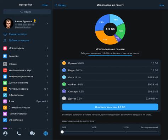The image size is (168, 140).
Task: Click chevron next to Общие
Action: pos(47,64)
